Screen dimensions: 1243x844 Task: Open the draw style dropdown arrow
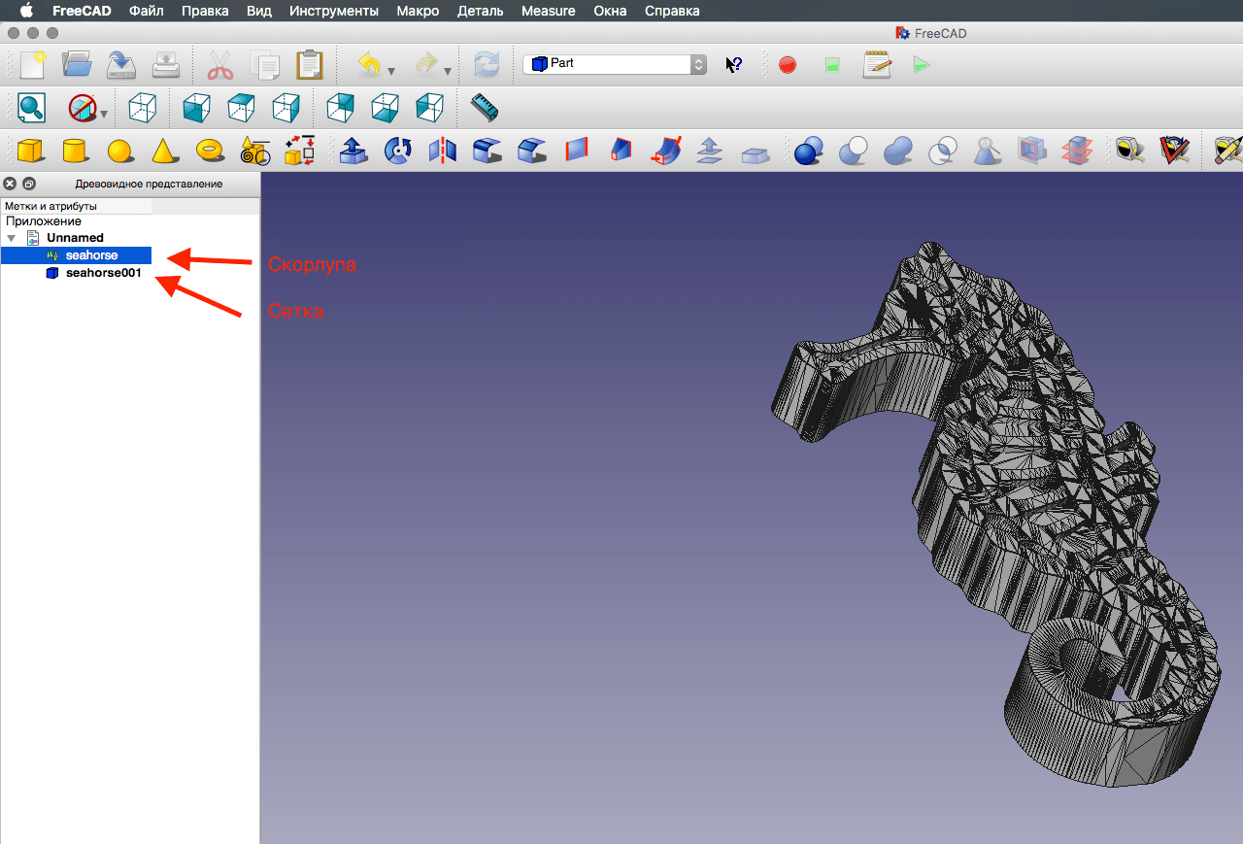[x=104, y=114]
